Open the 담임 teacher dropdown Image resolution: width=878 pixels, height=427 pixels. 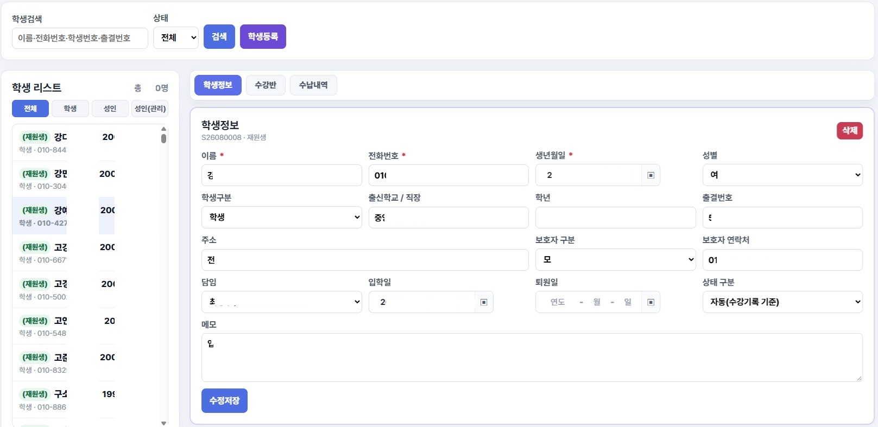pyautogui.click(x=281, y=302)
